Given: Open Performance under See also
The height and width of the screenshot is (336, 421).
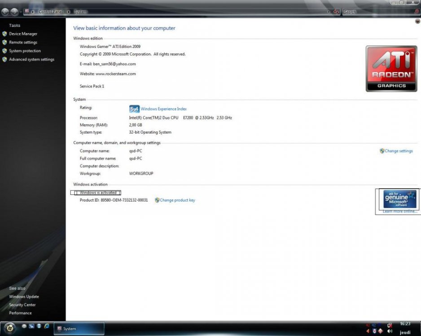Looking at the screenshot, I should click(20, 313).
